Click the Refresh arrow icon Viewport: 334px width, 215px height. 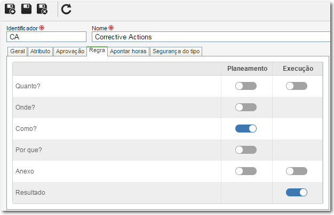pyautogui.click(x=66, y=10)
